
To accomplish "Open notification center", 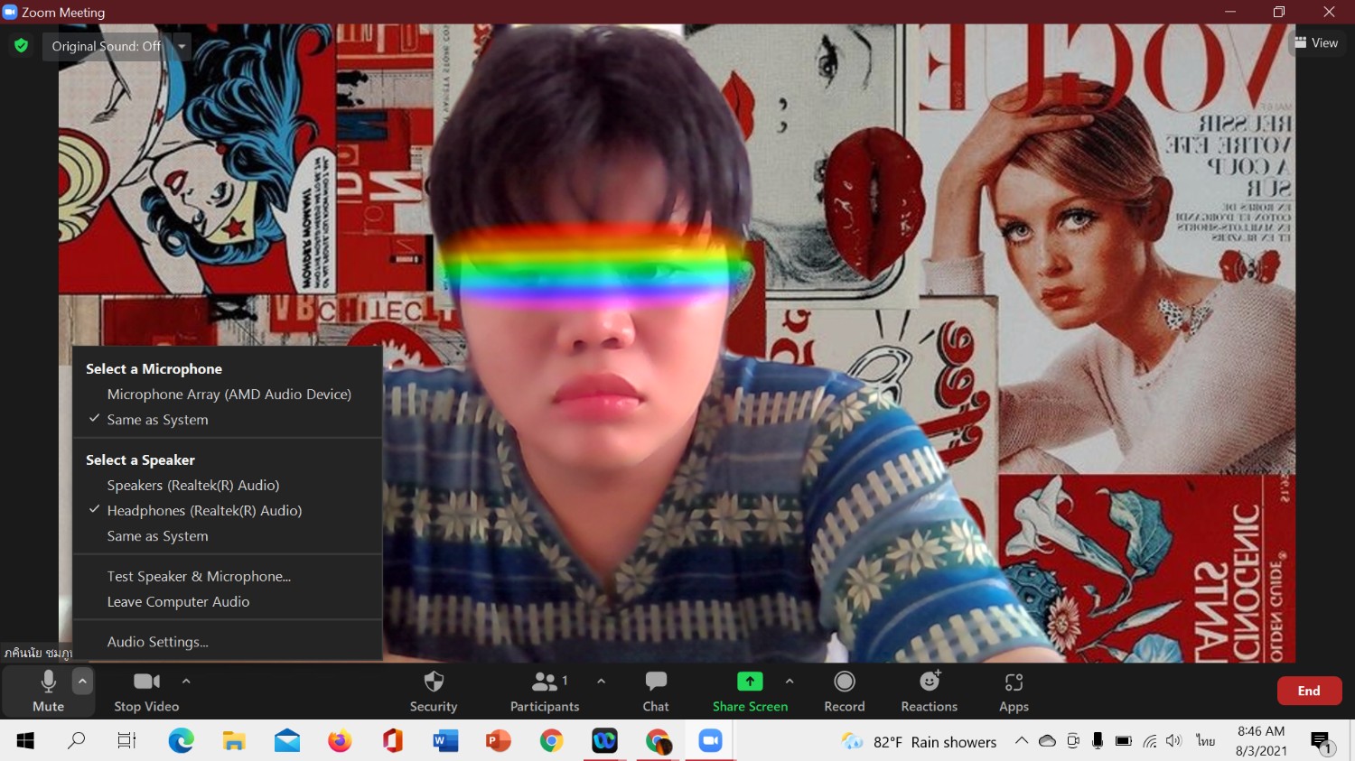I will pos(1321,742).
